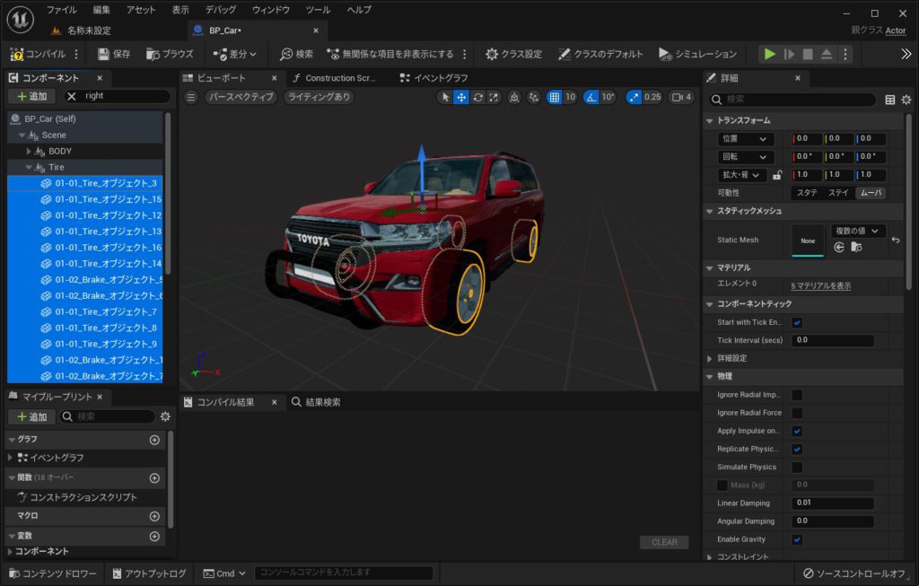This screenshot has width=919, height=586.
Task: Activate the Translate (move) gizmo tool
Action: click(x=462, y=97)
